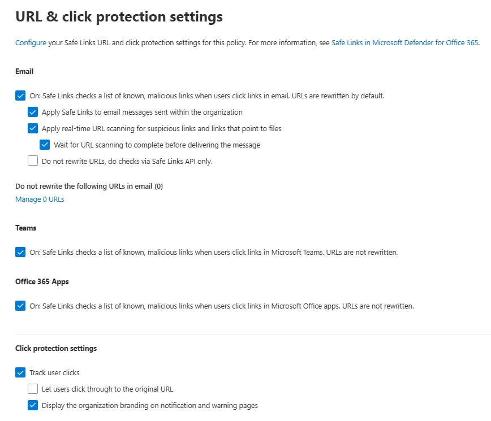Image resolution: width=491 pixels, height=421 pixels.
Task: Disable organization branding on warning pages
Action: [x=33, y=405]
